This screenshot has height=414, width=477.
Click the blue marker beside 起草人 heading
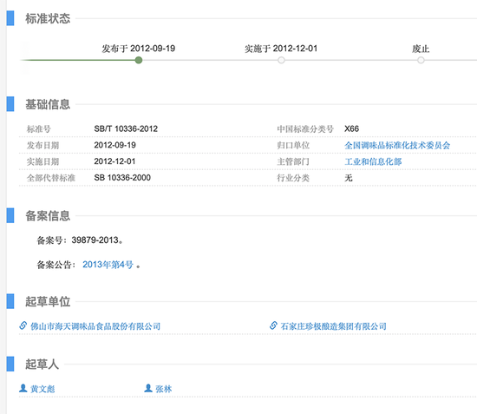click(x=10, y=364)
